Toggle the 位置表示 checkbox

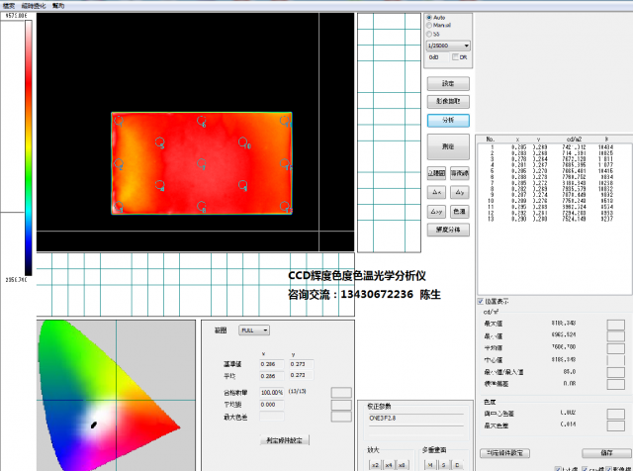click(x=481, y=301)
